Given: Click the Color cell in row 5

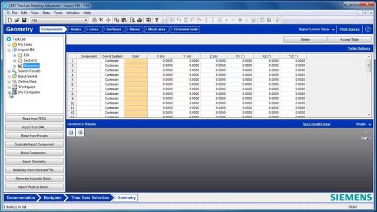Looking at the screenshot, I should pos(135,79).
